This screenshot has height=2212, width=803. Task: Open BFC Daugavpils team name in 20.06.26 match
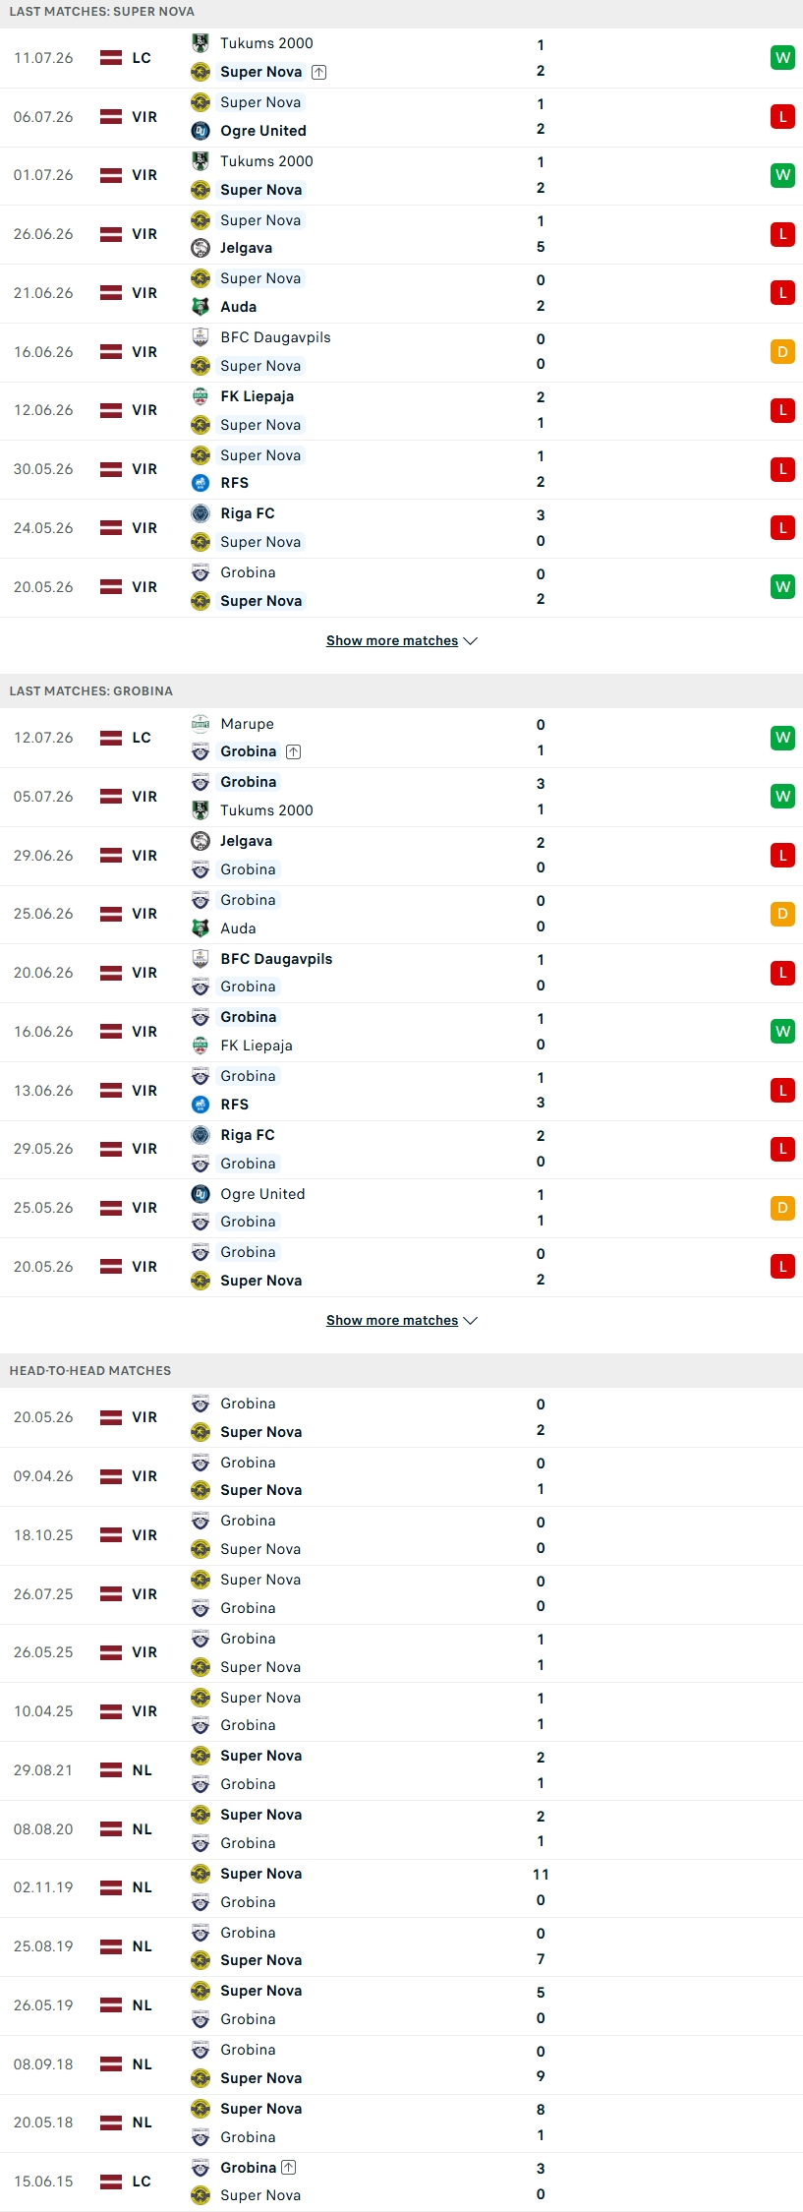[276, 959]
